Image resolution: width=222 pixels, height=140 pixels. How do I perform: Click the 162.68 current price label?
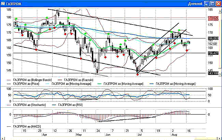[212, 44]
